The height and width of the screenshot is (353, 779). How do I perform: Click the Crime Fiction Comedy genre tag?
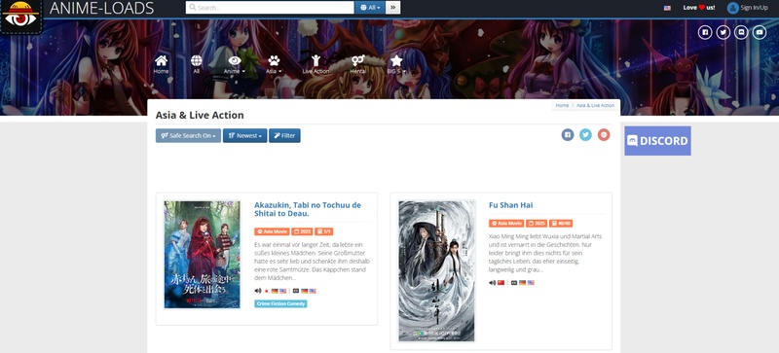pos(280,303)
